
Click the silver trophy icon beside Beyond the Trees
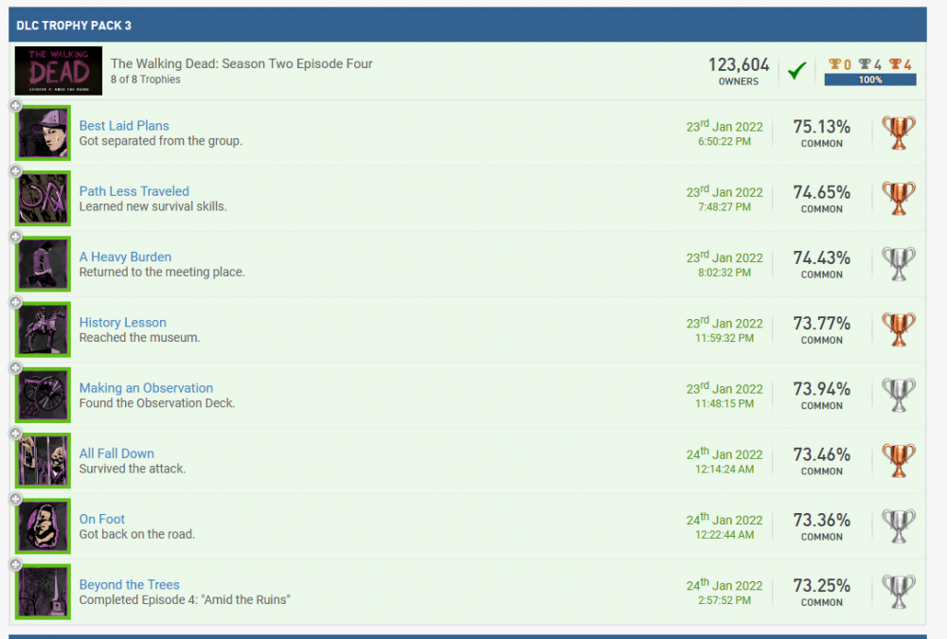coord(898,590)
